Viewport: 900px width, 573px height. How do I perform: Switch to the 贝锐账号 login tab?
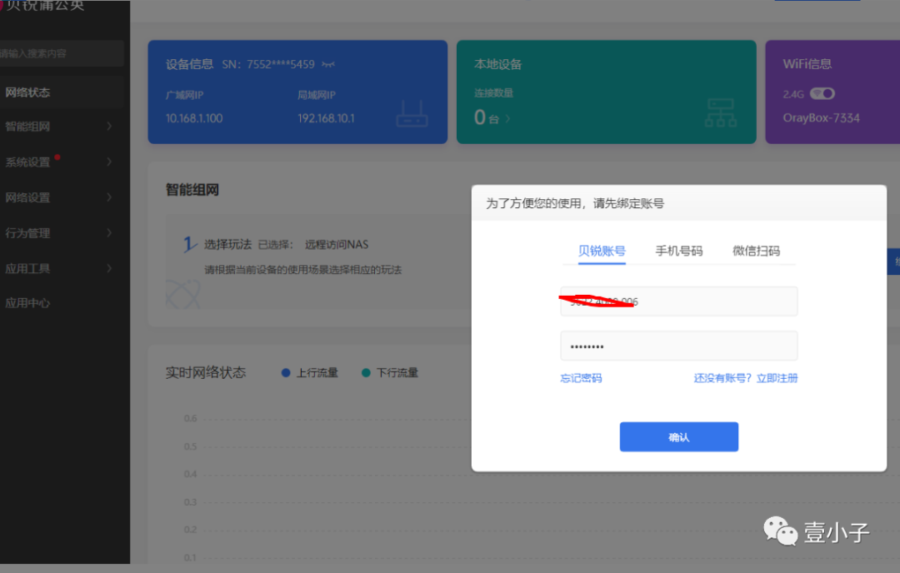tap(602, 251)
